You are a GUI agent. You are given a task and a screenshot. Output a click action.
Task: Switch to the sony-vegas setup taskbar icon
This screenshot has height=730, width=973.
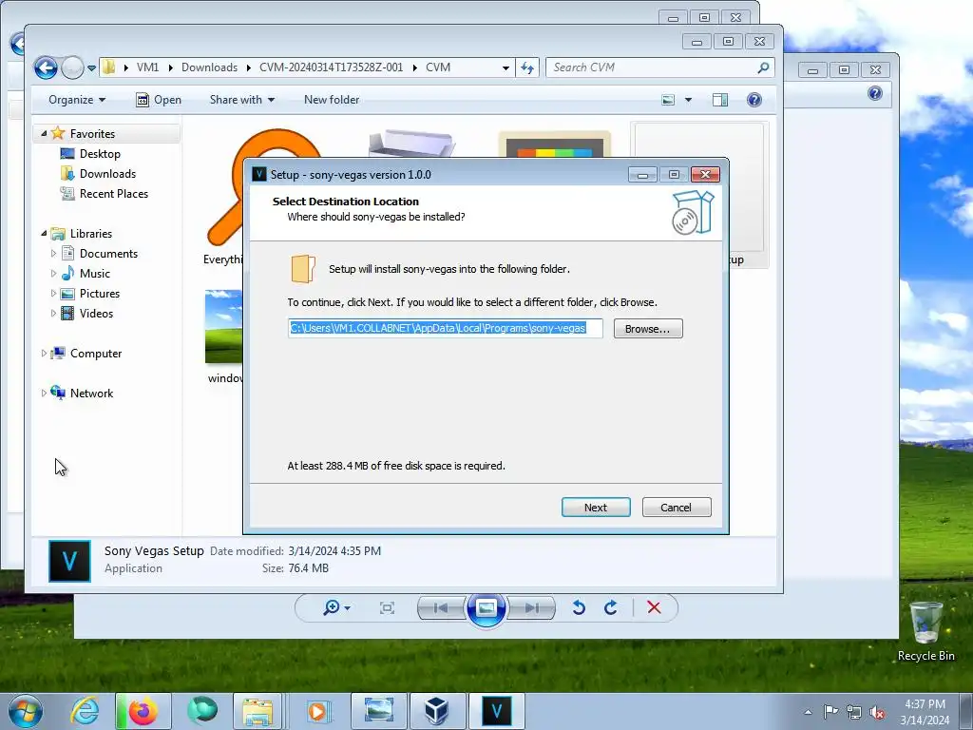tap(496, 711)
